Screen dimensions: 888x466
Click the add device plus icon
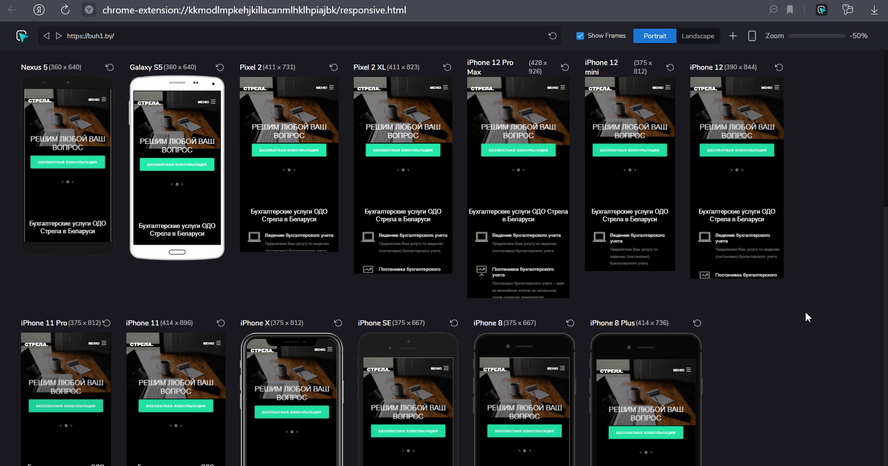pos(732,36)
